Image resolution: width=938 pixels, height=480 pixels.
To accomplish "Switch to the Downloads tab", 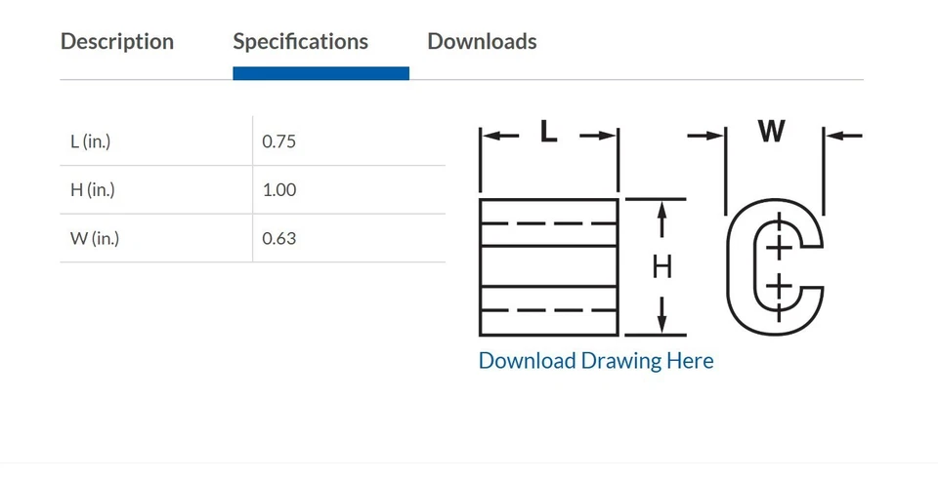I will tap(482, 42).
